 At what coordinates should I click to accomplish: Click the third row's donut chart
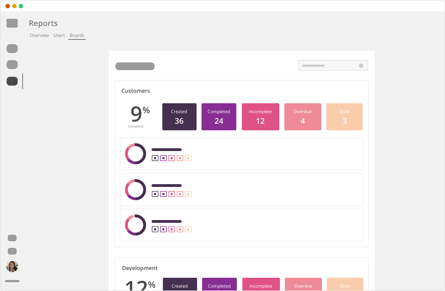(x=136, y=225)
